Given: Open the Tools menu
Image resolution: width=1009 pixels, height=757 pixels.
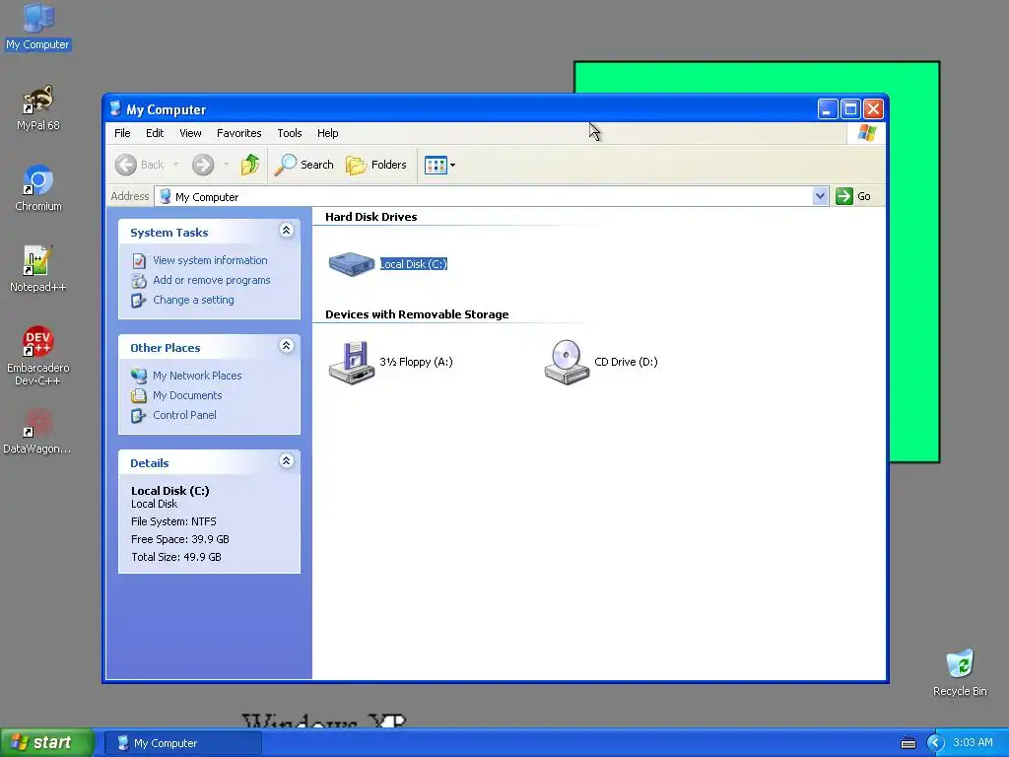Looking at the screenshot, I should [x=290, y=133].
